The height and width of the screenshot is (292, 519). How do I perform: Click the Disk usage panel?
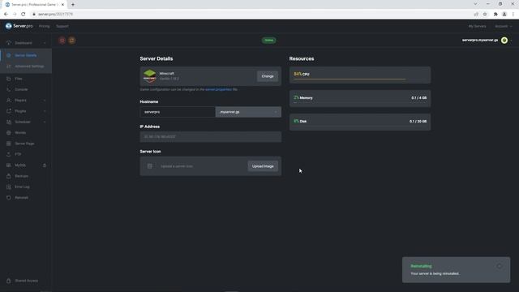360,122
